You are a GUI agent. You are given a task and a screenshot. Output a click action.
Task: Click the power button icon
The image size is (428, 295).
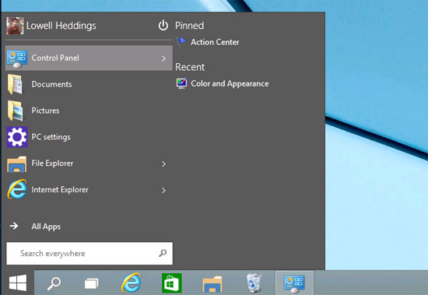163,26
